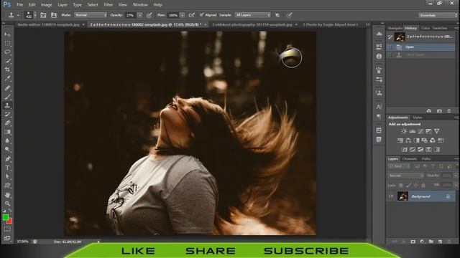Switch to the Channels tab
This screenshot has height=258, width=460.
pos(410,159)
